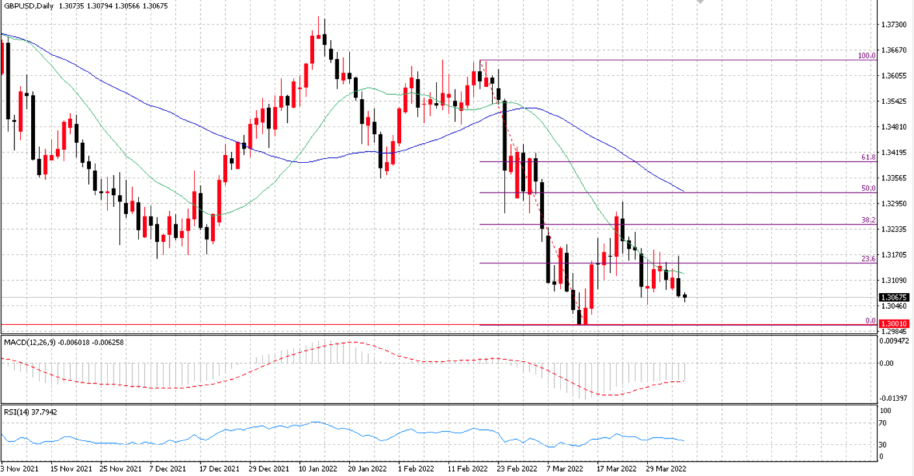The width and height of the screenshot is (914, 476).
Task: Click the 1.31705 price scale value
Action: point(895,255)
